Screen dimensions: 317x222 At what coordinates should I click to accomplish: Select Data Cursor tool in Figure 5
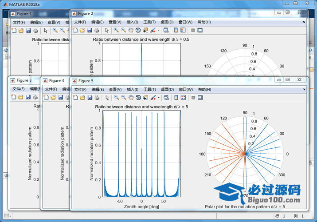145,98
